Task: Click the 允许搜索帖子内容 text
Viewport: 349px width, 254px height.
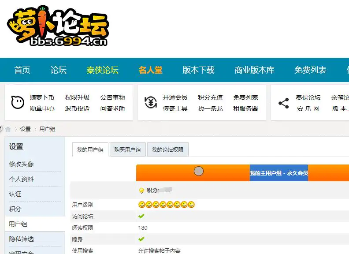Action: (159, 250)
